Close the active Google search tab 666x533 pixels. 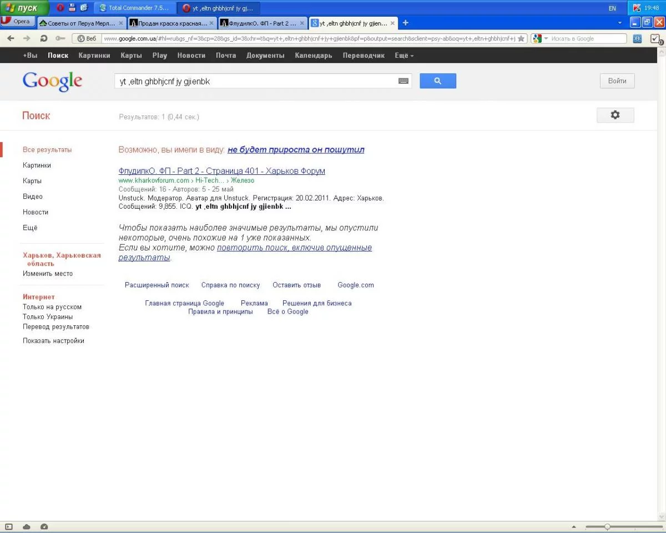point(393,23)
